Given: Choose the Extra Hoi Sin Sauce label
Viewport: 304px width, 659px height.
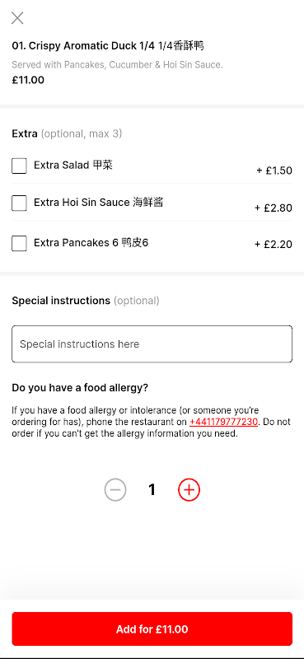Looking at the screenshot, I should 98,203.
